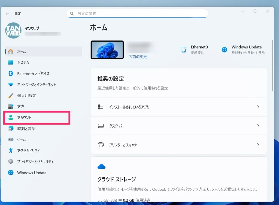Screen dimensions: 279x205
Task: Click the System monitor icon
Action: point(11,63)
